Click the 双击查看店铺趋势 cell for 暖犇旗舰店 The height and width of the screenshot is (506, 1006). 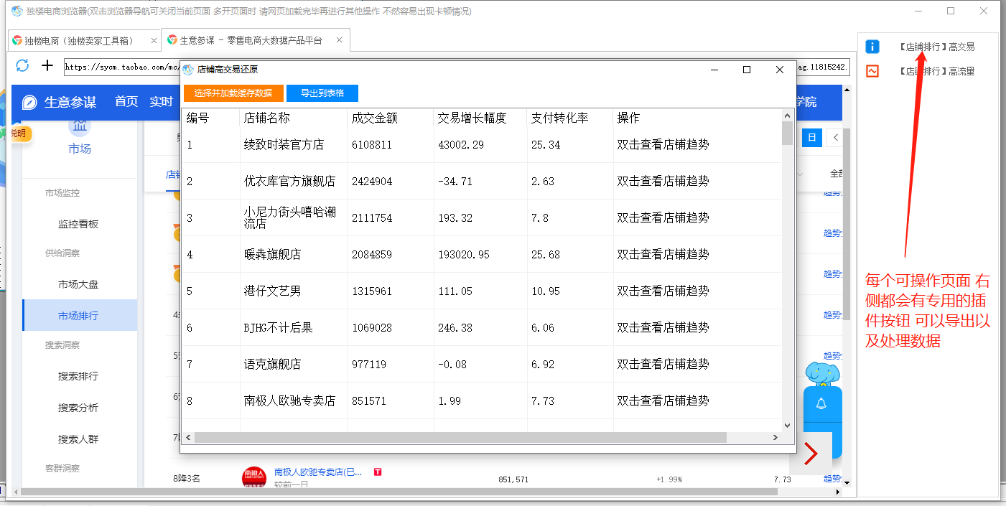[x=663, y=254]
